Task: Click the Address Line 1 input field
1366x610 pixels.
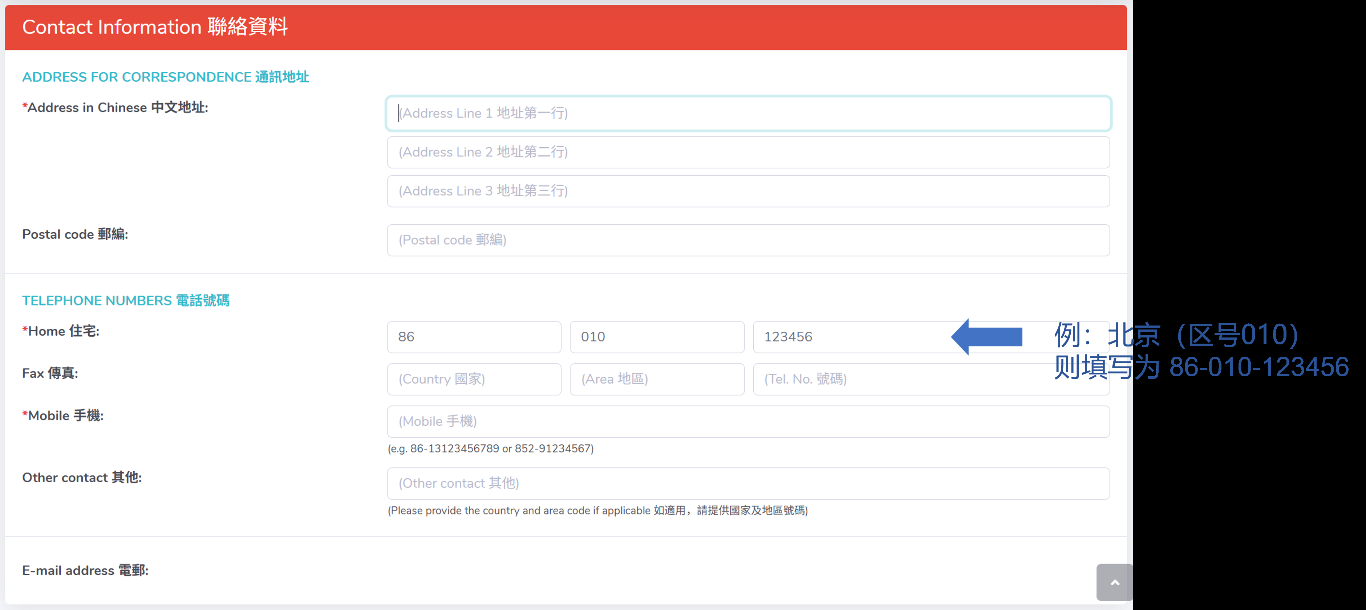Action: (x=748, y=114)
